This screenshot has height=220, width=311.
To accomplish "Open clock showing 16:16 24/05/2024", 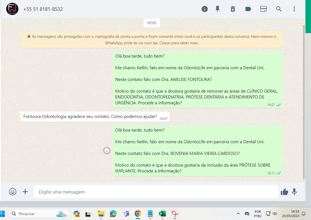I will [291, 214].
